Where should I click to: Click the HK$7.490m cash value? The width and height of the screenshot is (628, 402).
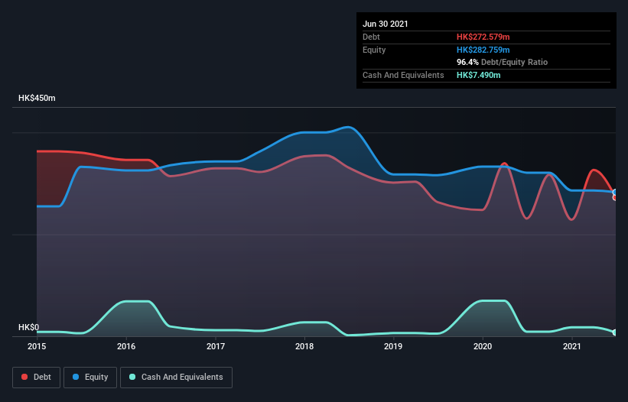479,75
